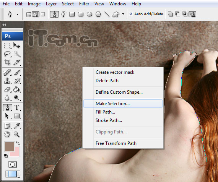Collapse the toolbox with double-arrow
The image size is (218, 182).
(4, 25)
